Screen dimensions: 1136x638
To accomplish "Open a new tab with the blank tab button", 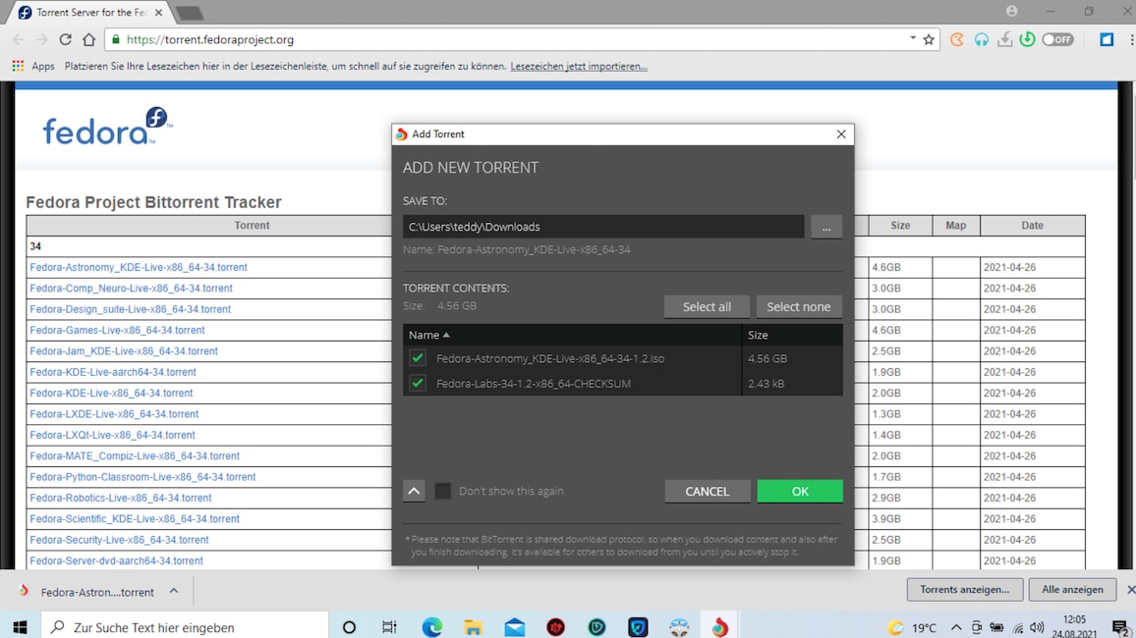I will [189, 13].
